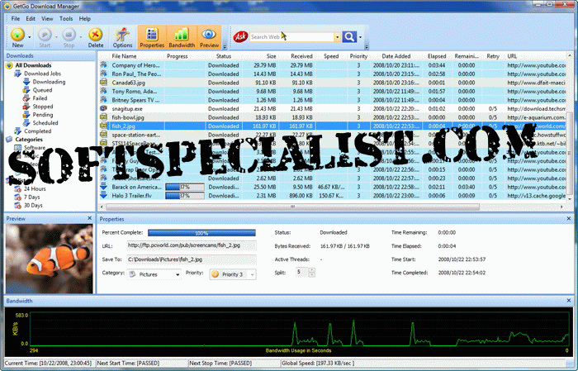Toggle the Properties panel button
Image resolution: width=578 pixels, height=371 pixels.
click(x=152, y=37)
